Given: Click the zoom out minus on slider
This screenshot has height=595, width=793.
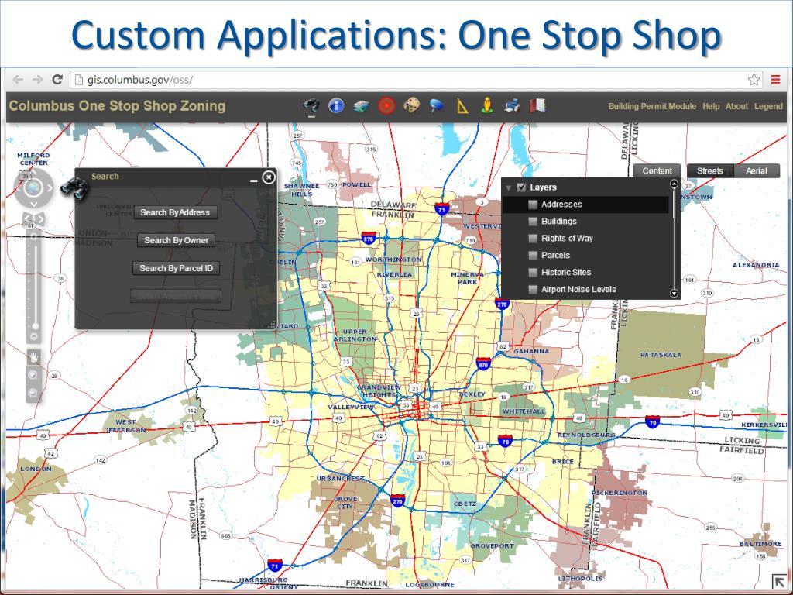Looking at the screenshot, I should (x=34, y=336).
